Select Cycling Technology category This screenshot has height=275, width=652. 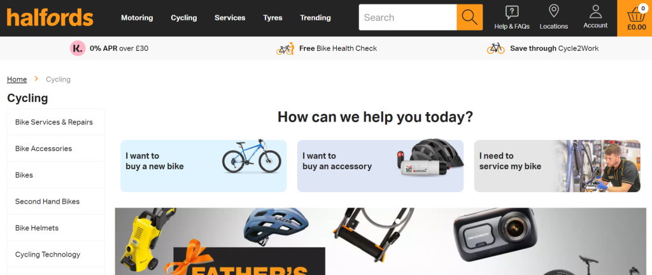(56, 254)
